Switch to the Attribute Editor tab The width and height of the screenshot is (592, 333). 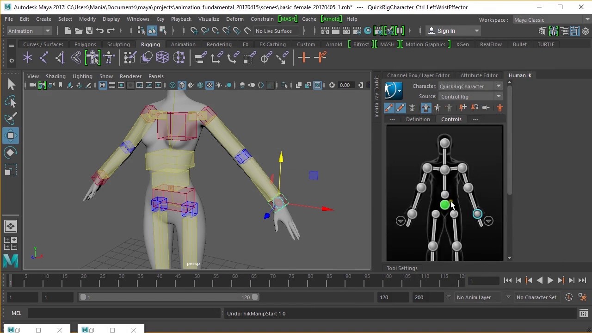(x=479, y=75)
